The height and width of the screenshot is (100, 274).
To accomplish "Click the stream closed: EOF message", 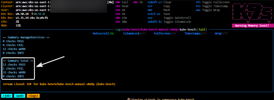I will [x=59, y=84].
